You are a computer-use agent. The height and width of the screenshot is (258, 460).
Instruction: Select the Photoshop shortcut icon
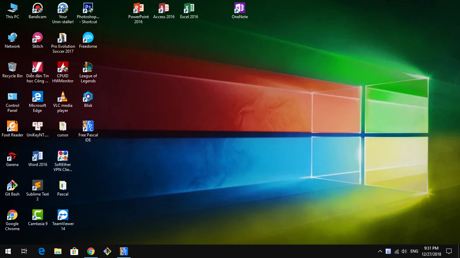88,13
